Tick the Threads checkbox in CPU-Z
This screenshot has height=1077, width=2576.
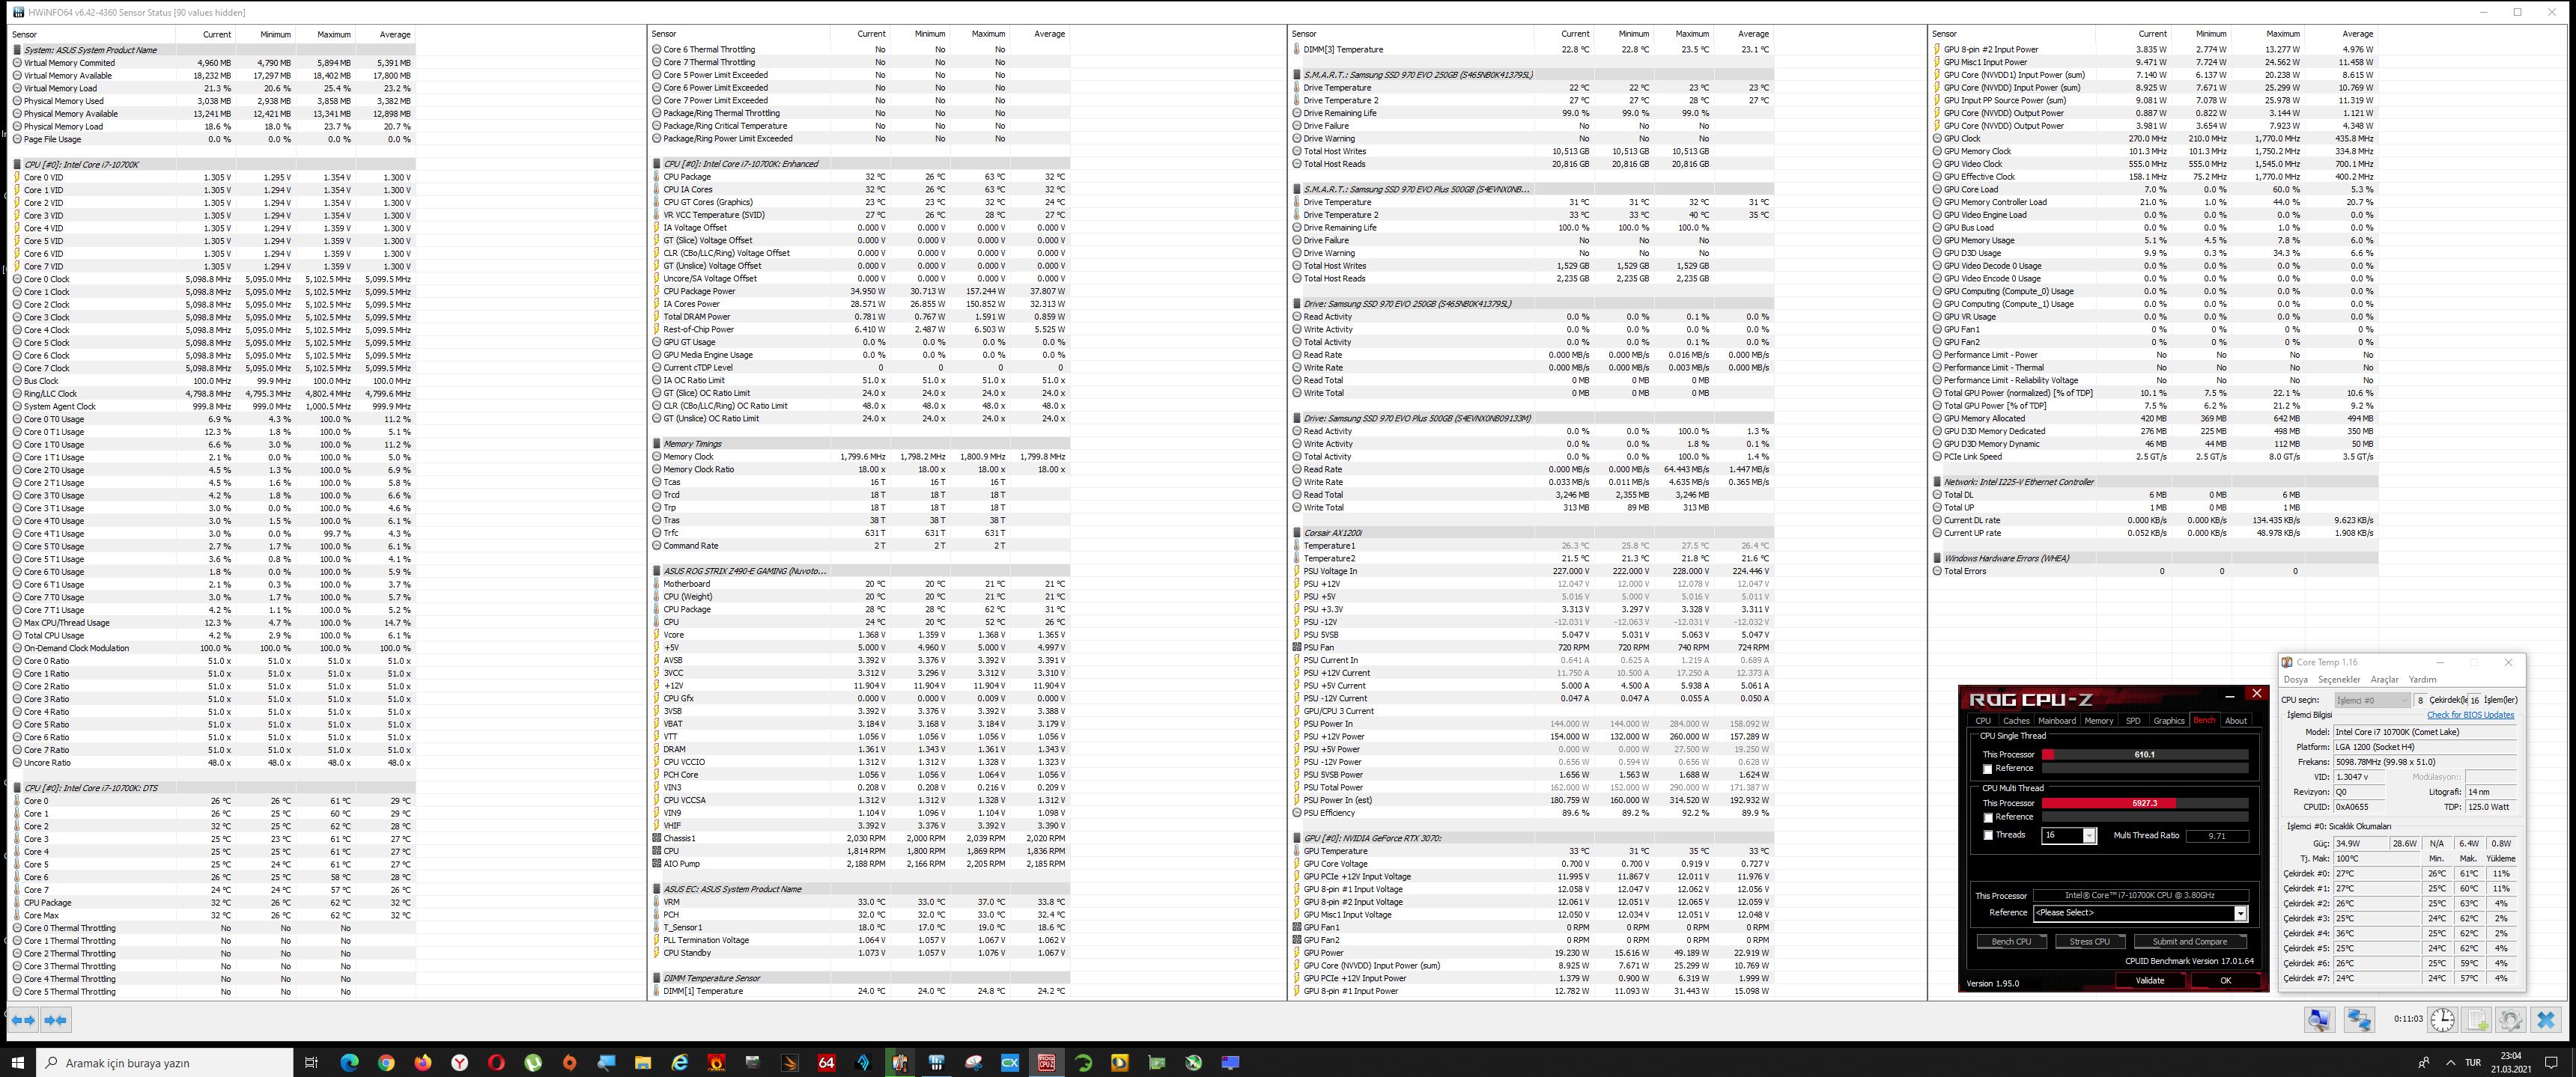[x=1987, y=835]
